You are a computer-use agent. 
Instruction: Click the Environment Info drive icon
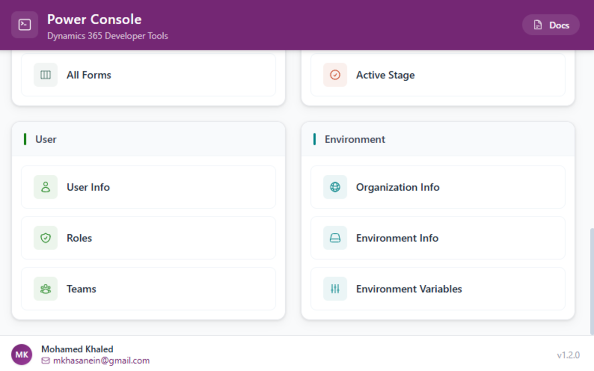(x=335, y=238)
